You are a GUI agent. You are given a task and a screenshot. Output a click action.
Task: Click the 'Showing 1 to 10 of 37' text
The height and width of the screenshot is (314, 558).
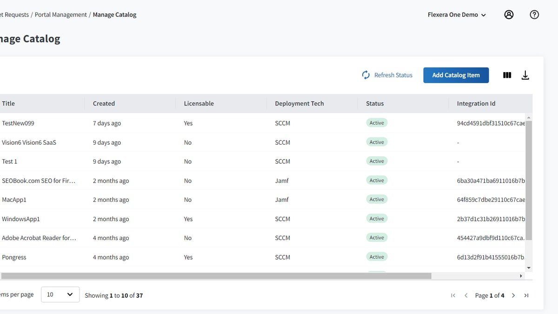click(114, 295)
